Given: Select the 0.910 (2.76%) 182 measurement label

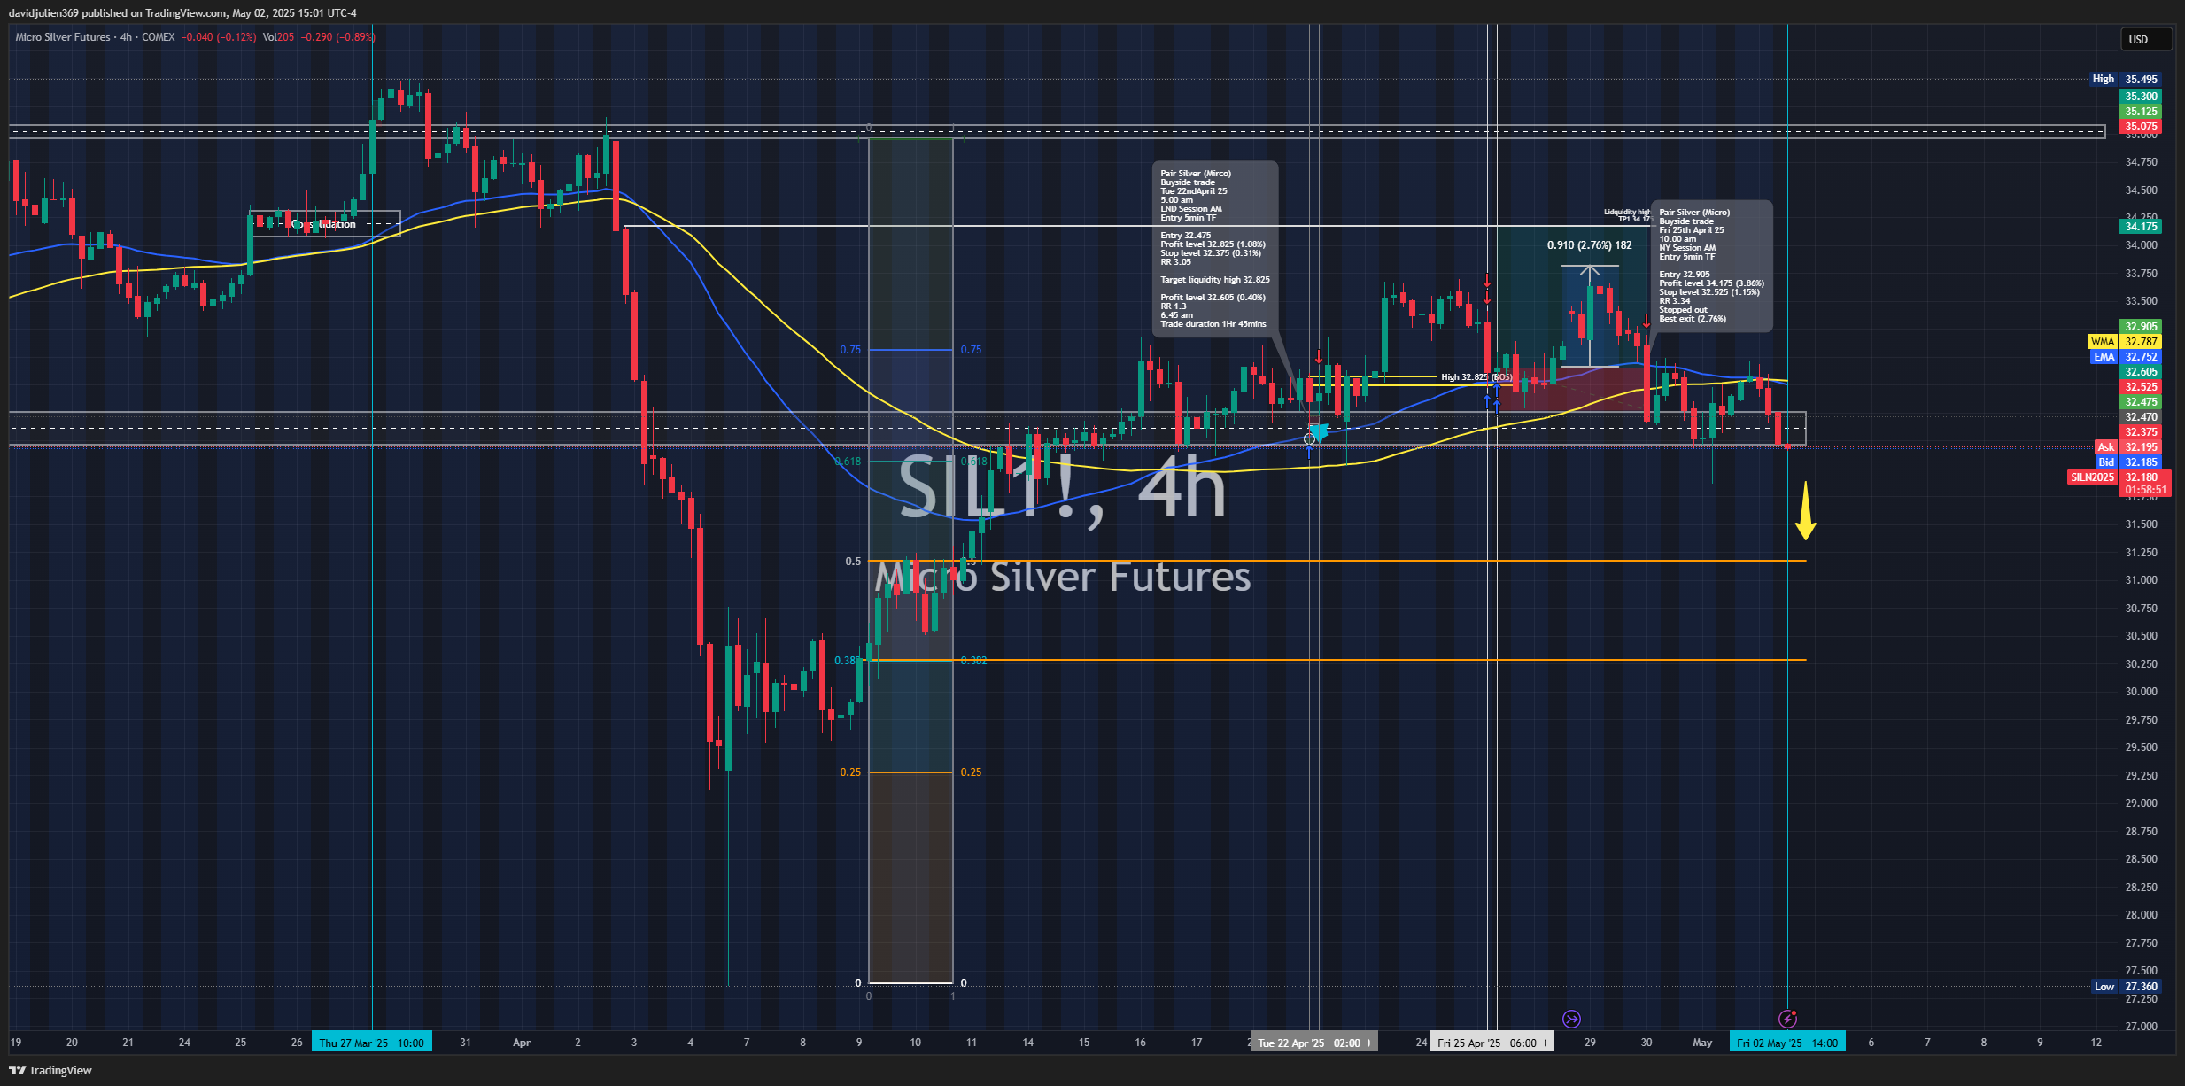Looking at the screenshot, I should [1589, 245].
